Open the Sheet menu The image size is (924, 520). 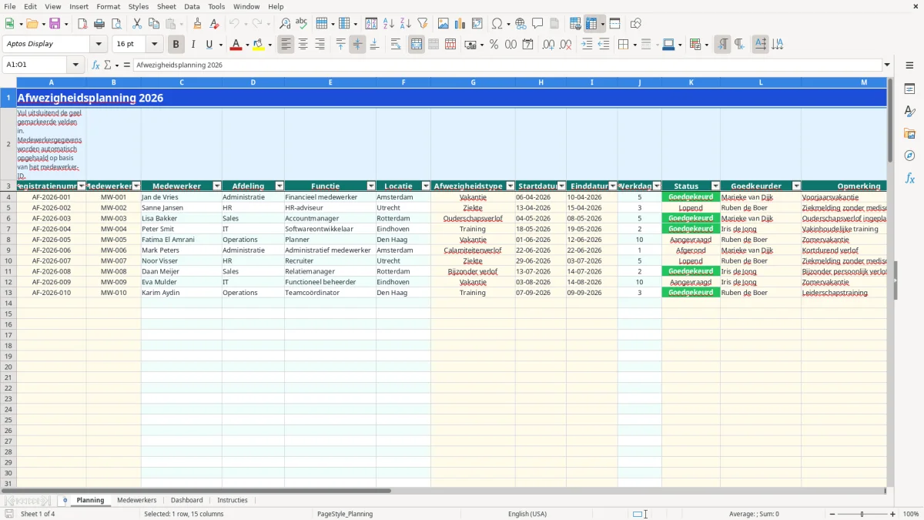166,6
